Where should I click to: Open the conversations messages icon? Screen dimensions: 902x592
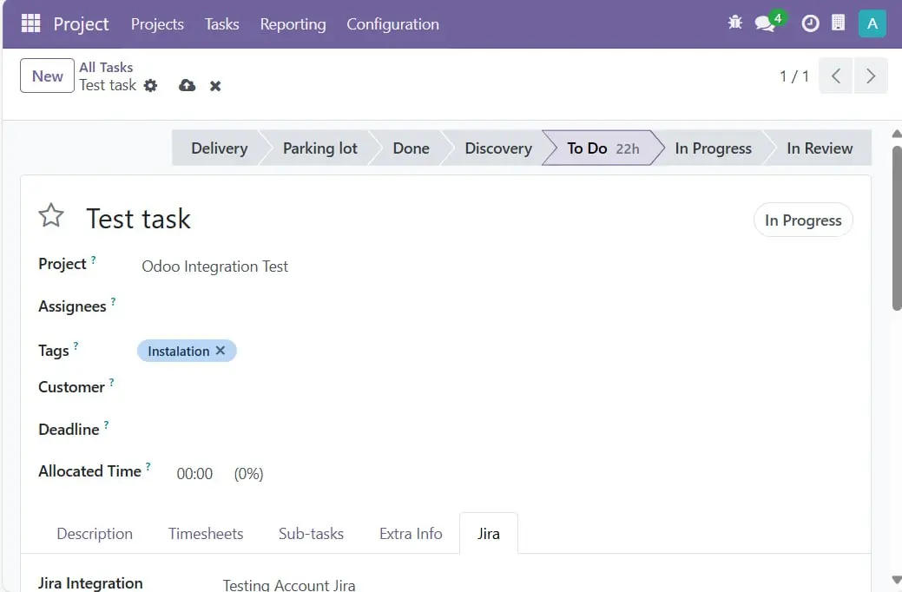765,23
